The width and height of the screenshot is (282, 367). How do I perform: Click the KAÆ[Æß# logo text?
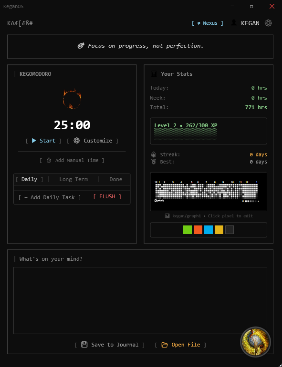pyautogui.click(x=20, y=23)
